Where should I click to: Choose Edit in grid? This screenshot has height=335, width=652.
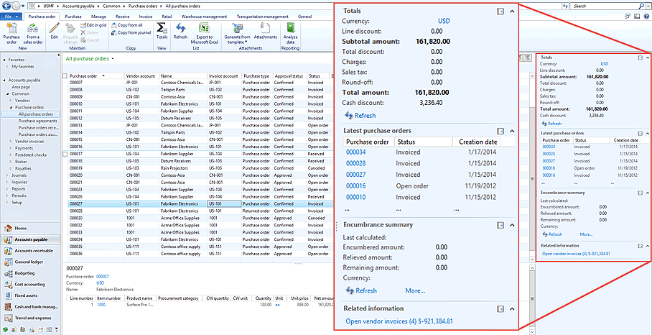93,25
